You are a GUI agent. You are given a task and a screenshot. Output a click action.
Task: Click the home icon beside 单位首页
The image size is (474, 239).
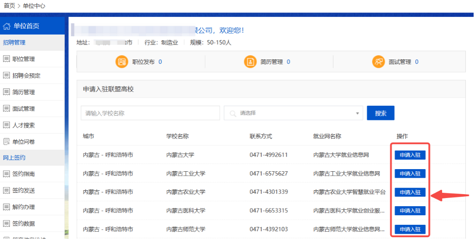tap(6, 26)
